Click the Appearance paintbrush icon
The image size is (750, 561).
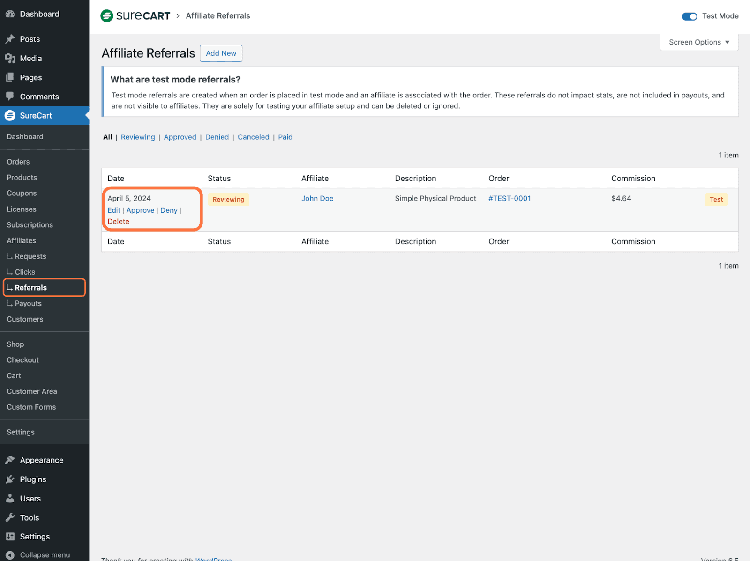click(x=10, y=460)
